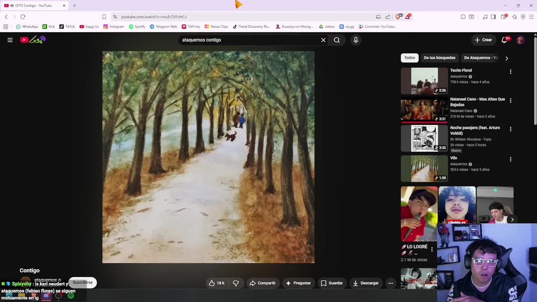Image resolution: width=537 pixels, height=302 pixels.
Task: Close the 'Contigo - YouTube' tab
Action: [x=64, y=5]
